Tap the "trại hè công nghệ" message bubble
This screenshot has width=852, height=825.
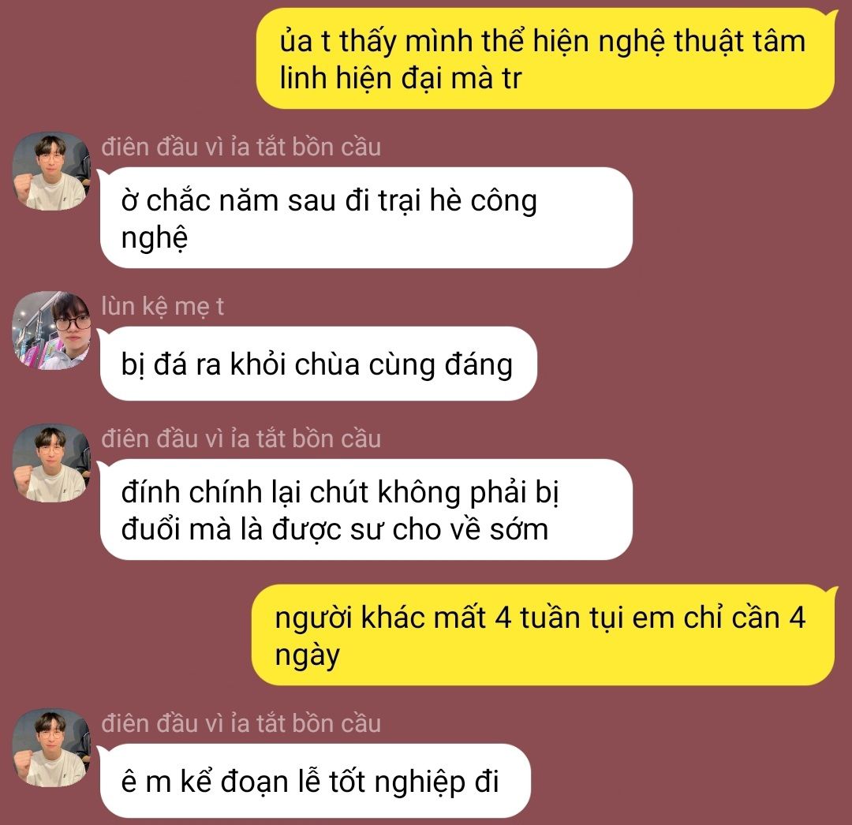(366, 218)
